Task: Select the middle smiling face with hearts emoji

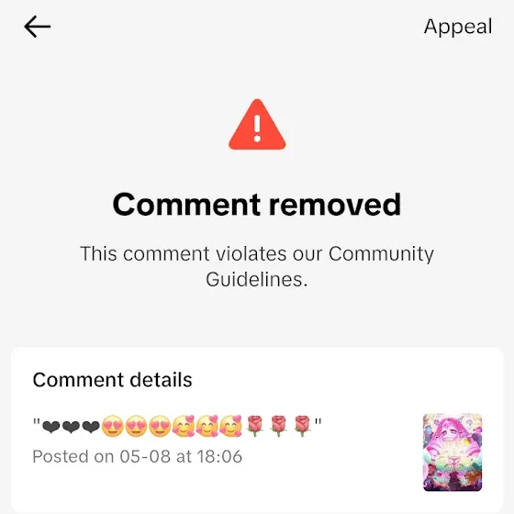Action: pos(207,426)
